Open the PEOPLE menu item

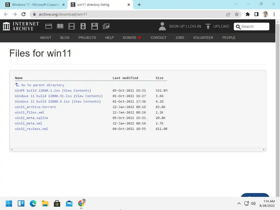coord(229,38)
